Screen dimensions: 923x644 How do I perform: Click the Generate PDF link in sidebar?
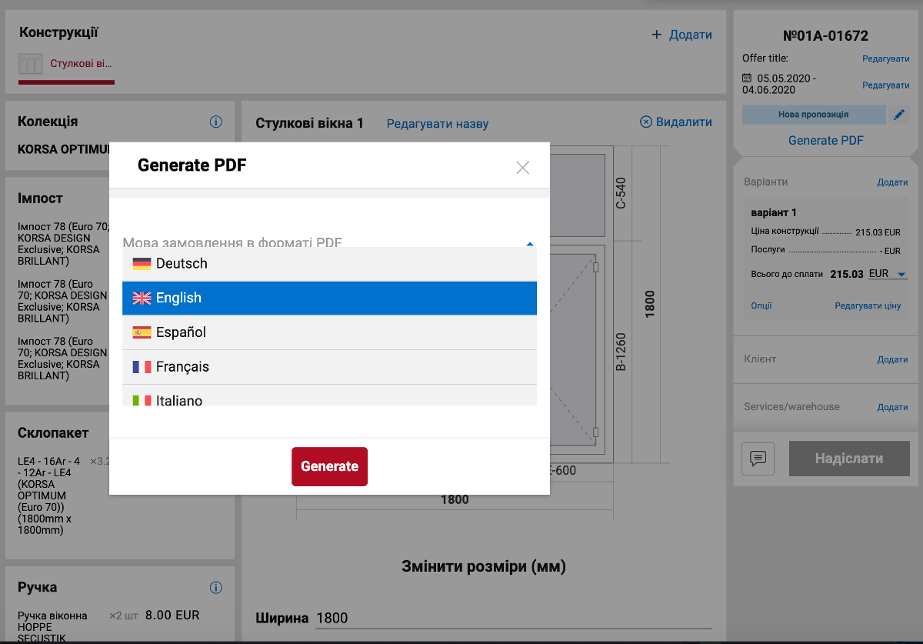click(x=825, y=140)
